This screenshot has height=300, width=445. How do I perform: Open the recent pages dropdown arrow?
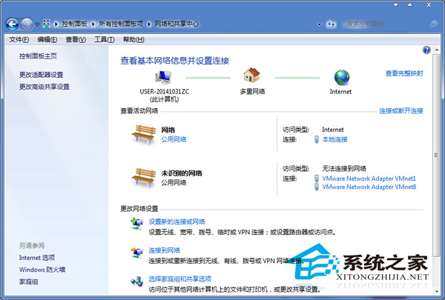(37, 24)
